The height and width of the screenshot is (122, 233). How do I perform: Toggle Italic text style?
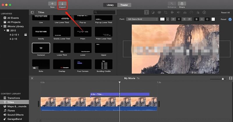point(202,19)
